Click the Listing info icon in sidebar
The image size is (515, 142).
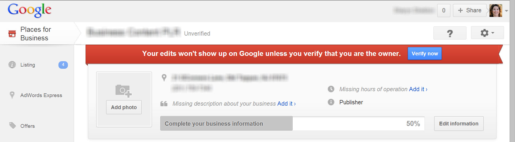[12, 65]
